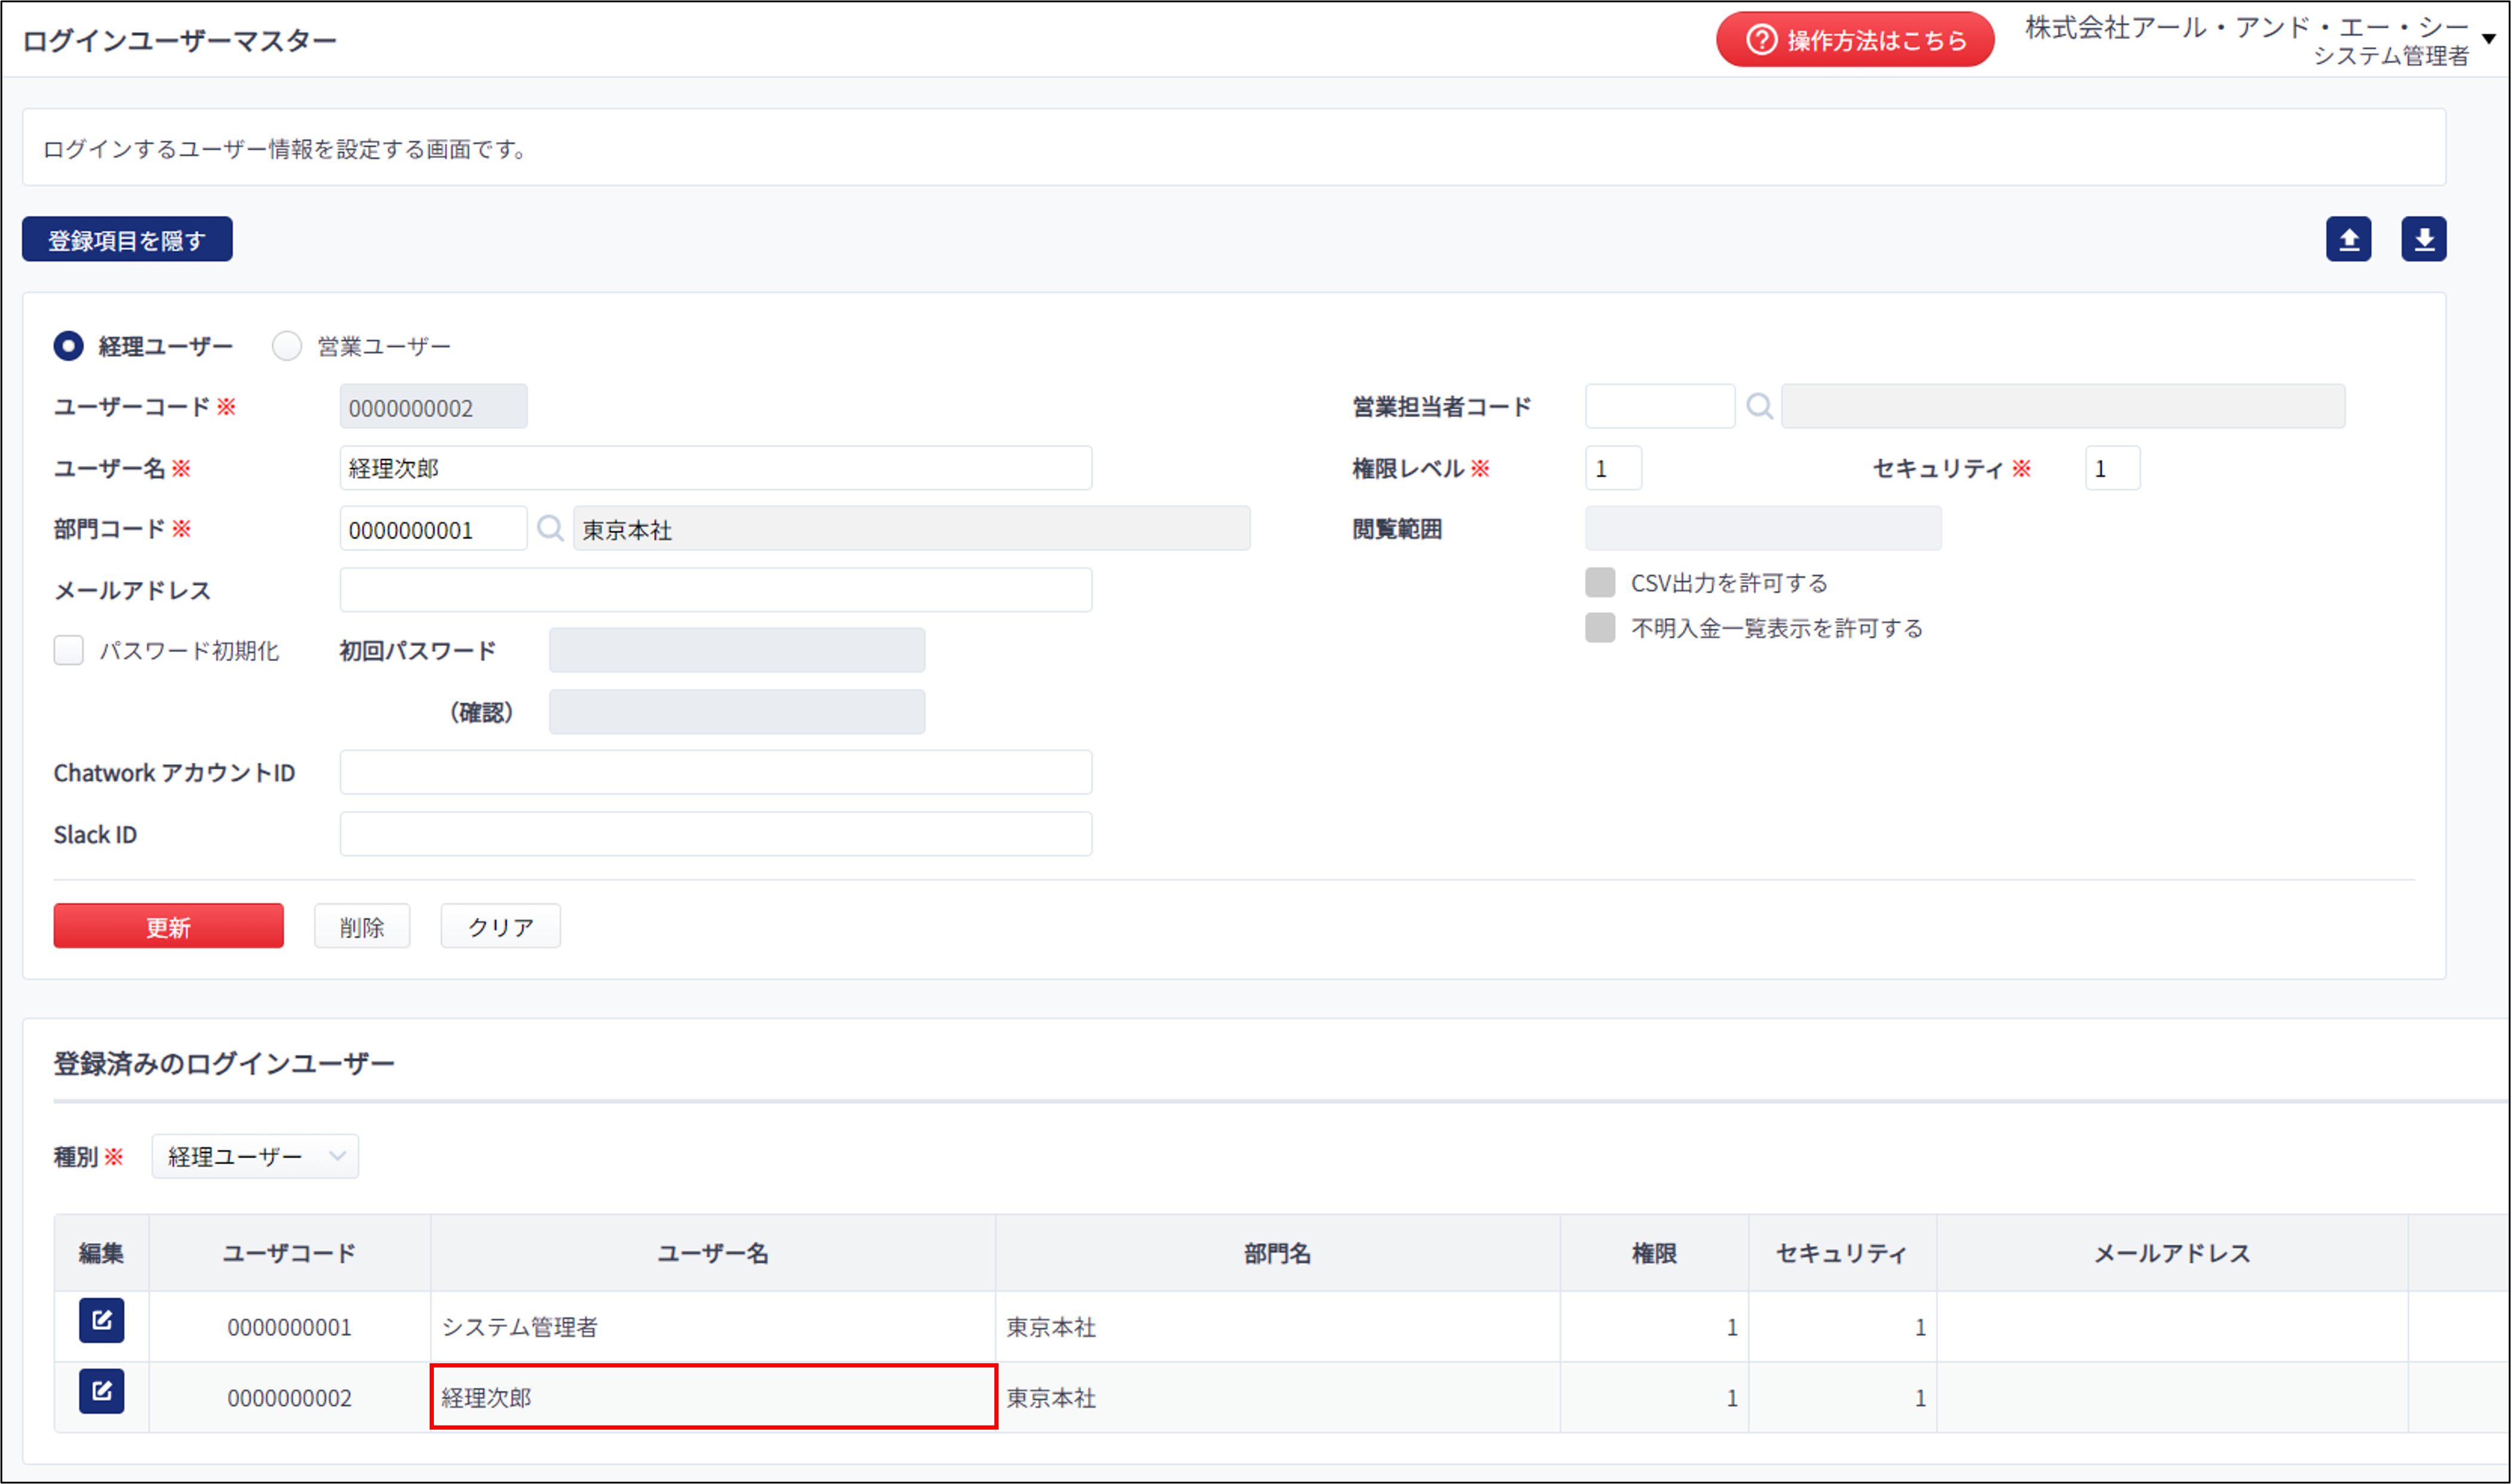Open edit for user 0000000002 row
Viewport: 2511px width, 1484px height.
click(102, 1391)
